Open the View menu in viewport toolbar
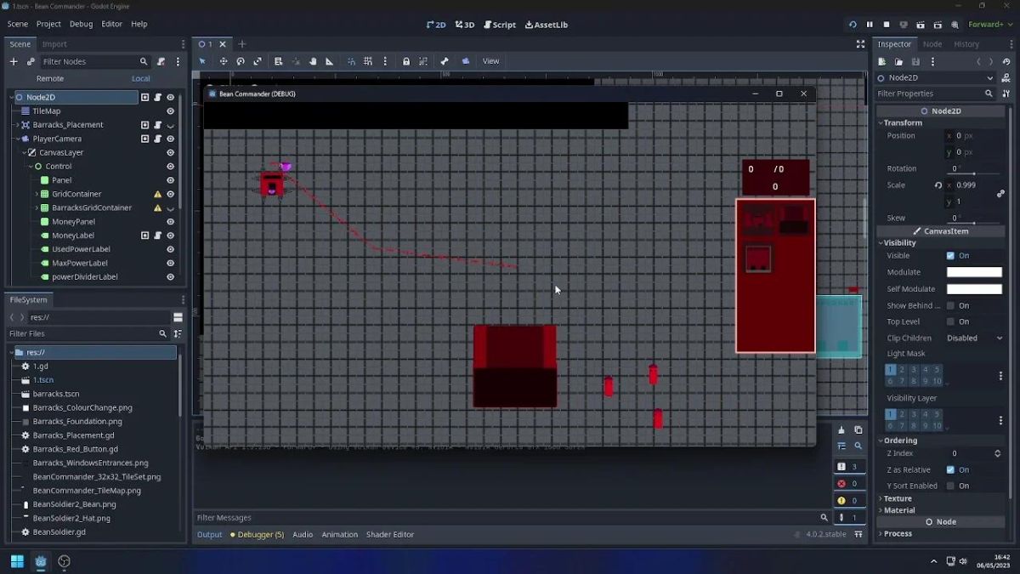Screen dimensions: 1020x574 [491, 61]
